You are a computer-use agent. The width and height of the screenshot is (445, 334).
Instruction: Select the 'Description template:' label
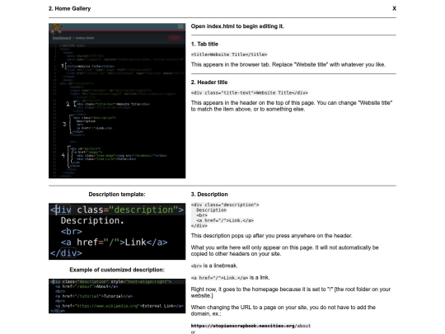(x=117, y=195)
